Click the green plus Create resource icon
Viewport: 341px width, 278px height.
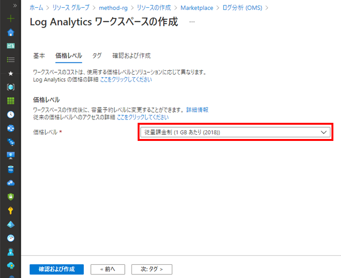pyautogui.click(x=10, y=19)
